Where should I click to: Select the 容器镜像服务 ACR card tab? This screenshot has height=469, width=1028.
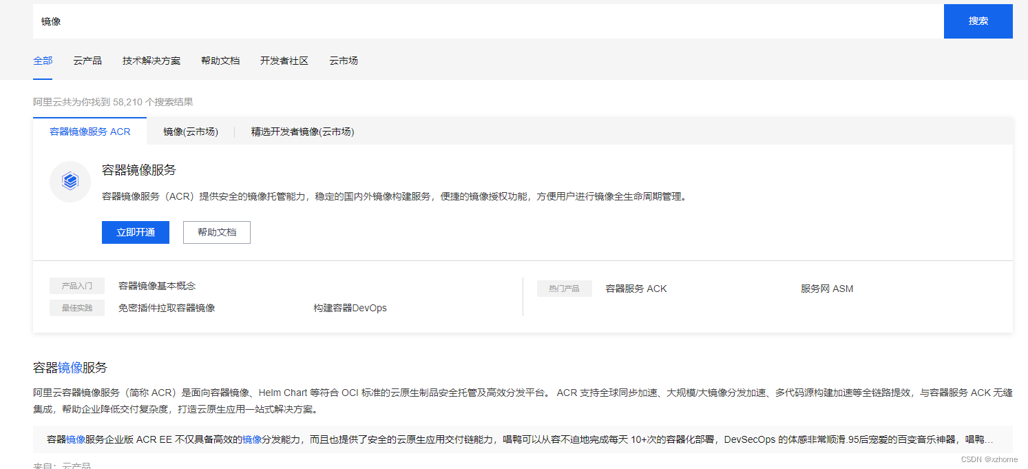pos(90,132)
